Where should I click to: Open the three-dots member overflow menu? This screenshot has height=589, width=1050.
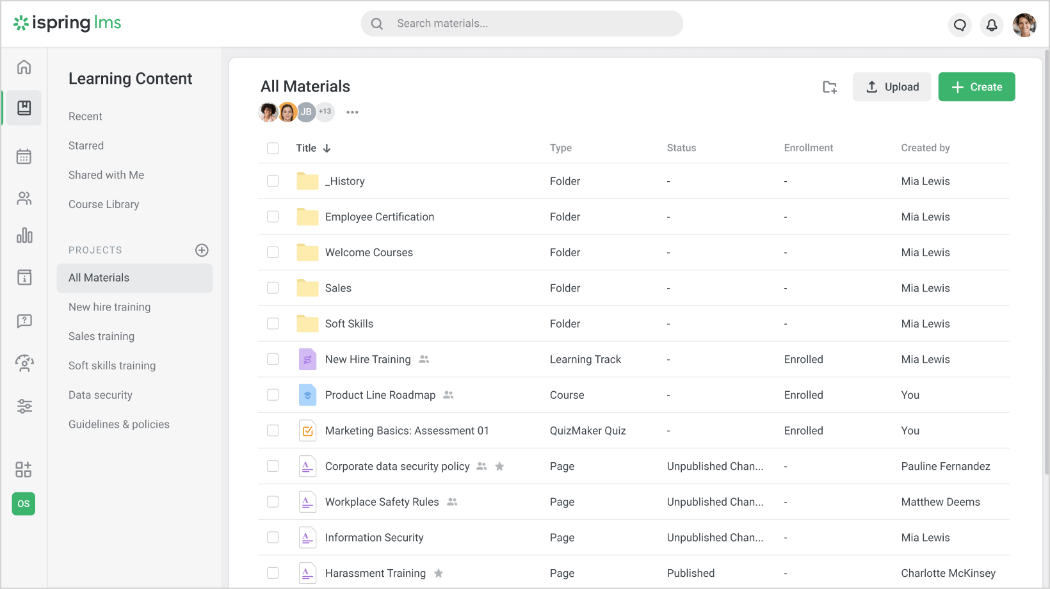(x=352, y=112)
